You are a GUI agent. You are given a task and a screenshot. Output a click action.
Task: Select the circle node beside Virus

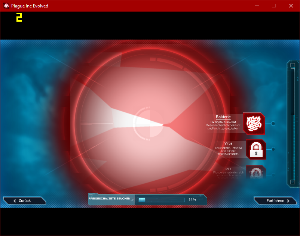point(273,149)
